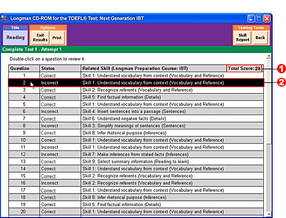The width and height of the screenshot is (286, 218).
Task: Click the Question column header
Action: pos(24,68)
